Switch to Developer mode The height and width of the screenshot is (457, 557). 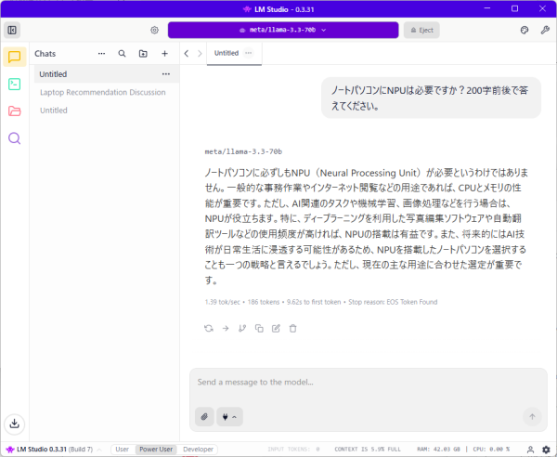pos(198,449)
